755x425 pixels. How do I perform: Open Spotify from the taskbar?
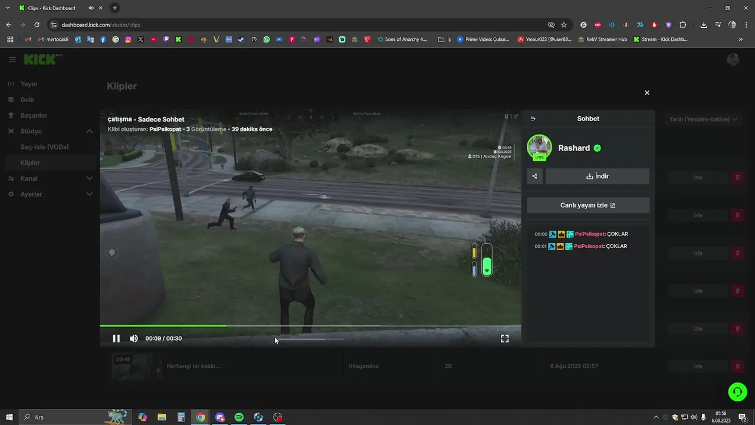(x=239, y=417)
